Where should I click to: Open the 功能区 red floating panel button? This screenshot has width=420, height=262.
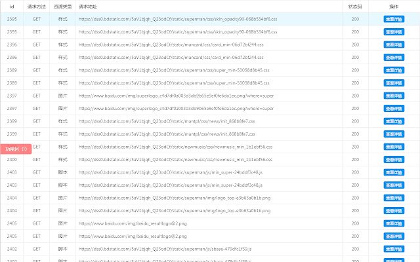pyautogui.click(x=16, y=149)
